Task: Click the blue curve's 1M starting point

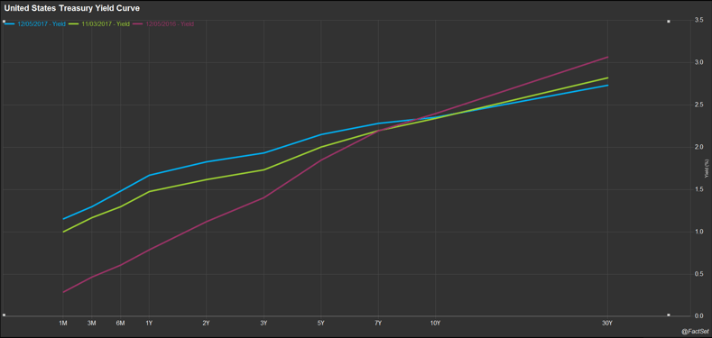Action: point(63,219)
